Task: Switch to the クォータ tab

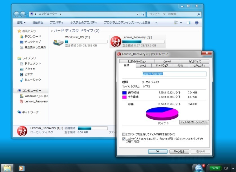Action: click(x=167, y=61)
